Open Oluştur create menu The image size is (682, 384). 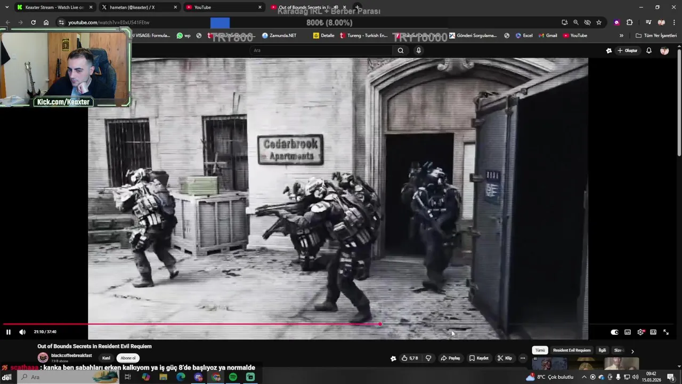coord(627,51)
